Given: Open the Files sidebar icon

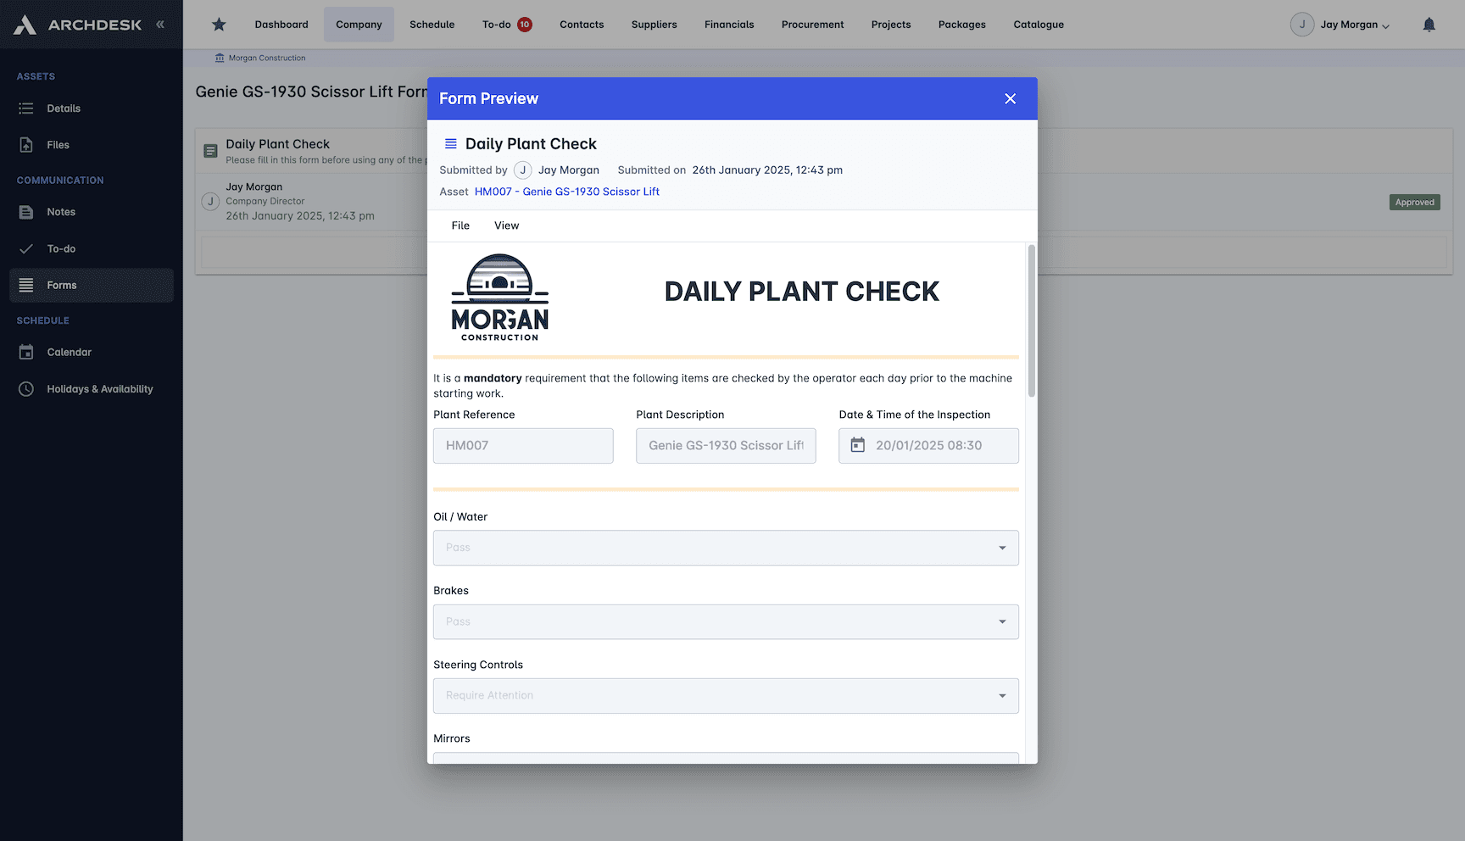Looking at the screenshot, I should [26, 145].
